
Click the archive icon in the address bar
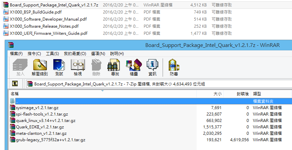[x=30, y=84]
